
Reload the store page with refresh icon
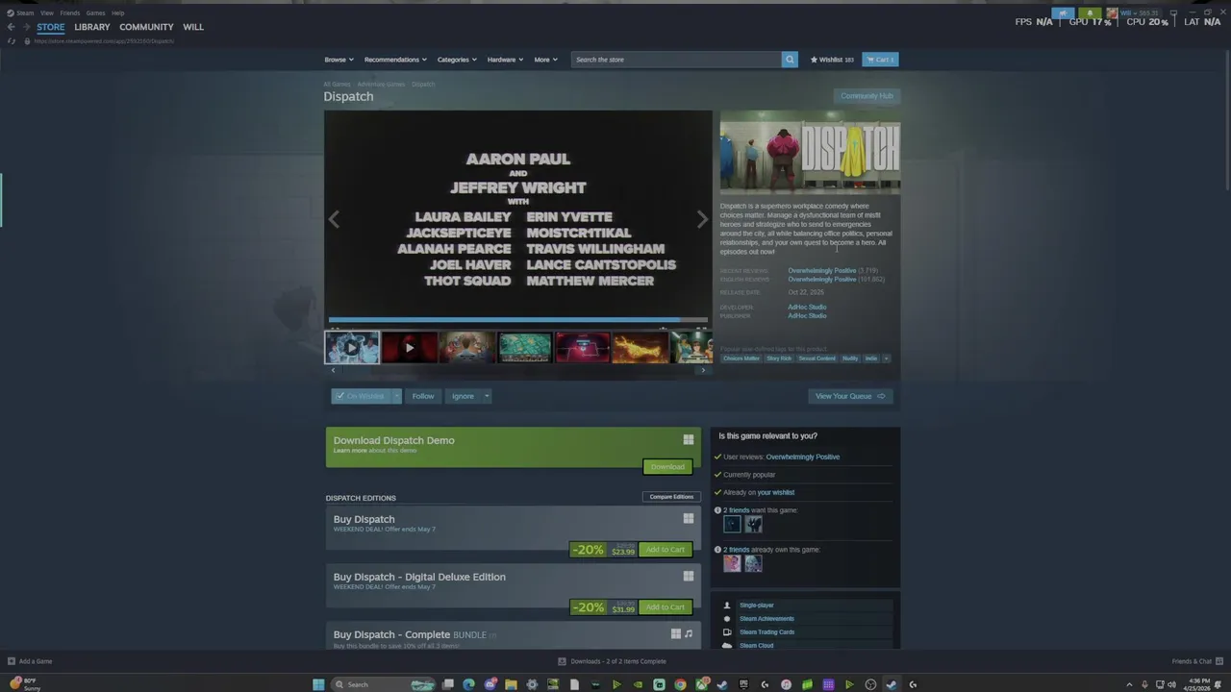[11, 41]
